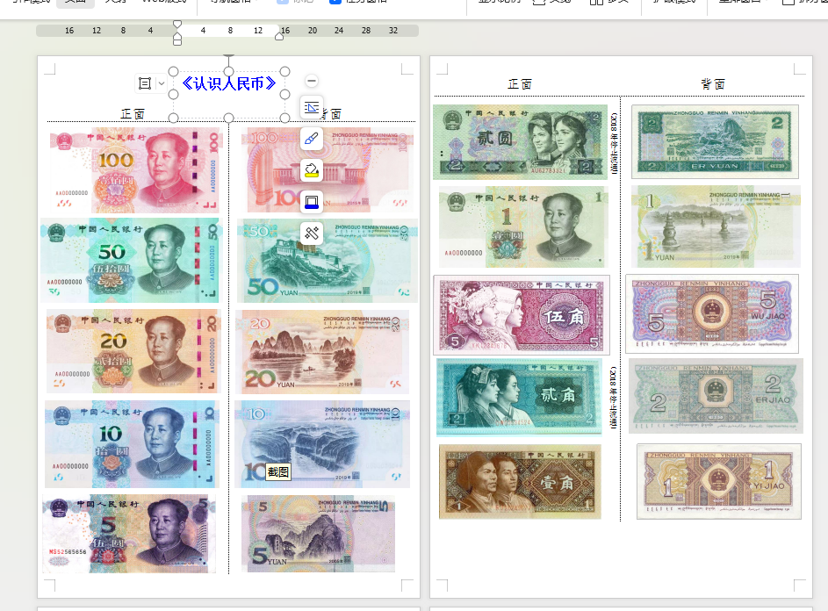828x611 pixels.
Task: Open the yellow shape fill tool
Action: (312, 170)
